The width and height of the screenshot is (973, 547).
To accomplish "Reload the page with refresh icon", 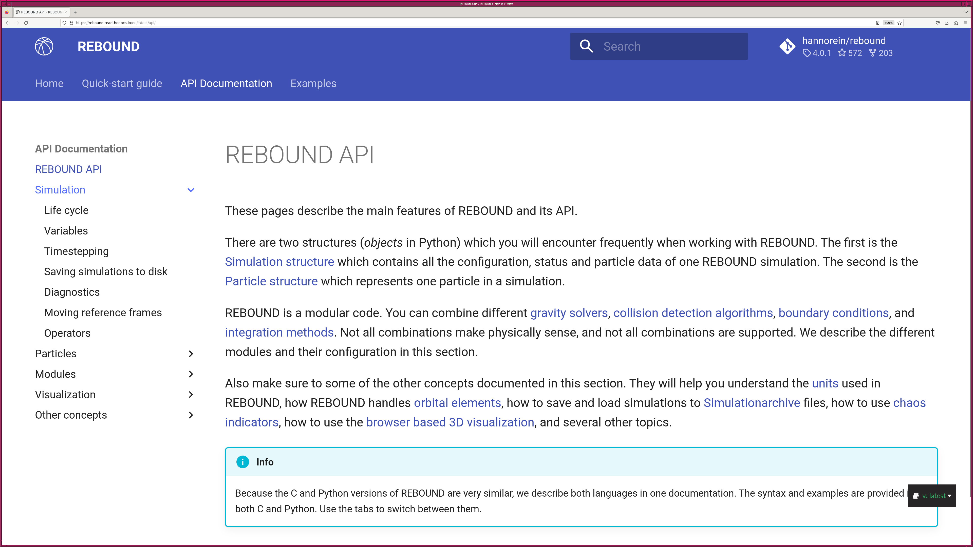I will click(26, 23).
